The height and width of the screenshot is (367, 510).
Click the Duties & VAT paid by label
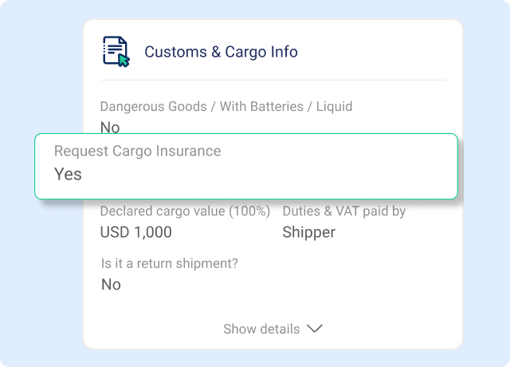(344, 211)
